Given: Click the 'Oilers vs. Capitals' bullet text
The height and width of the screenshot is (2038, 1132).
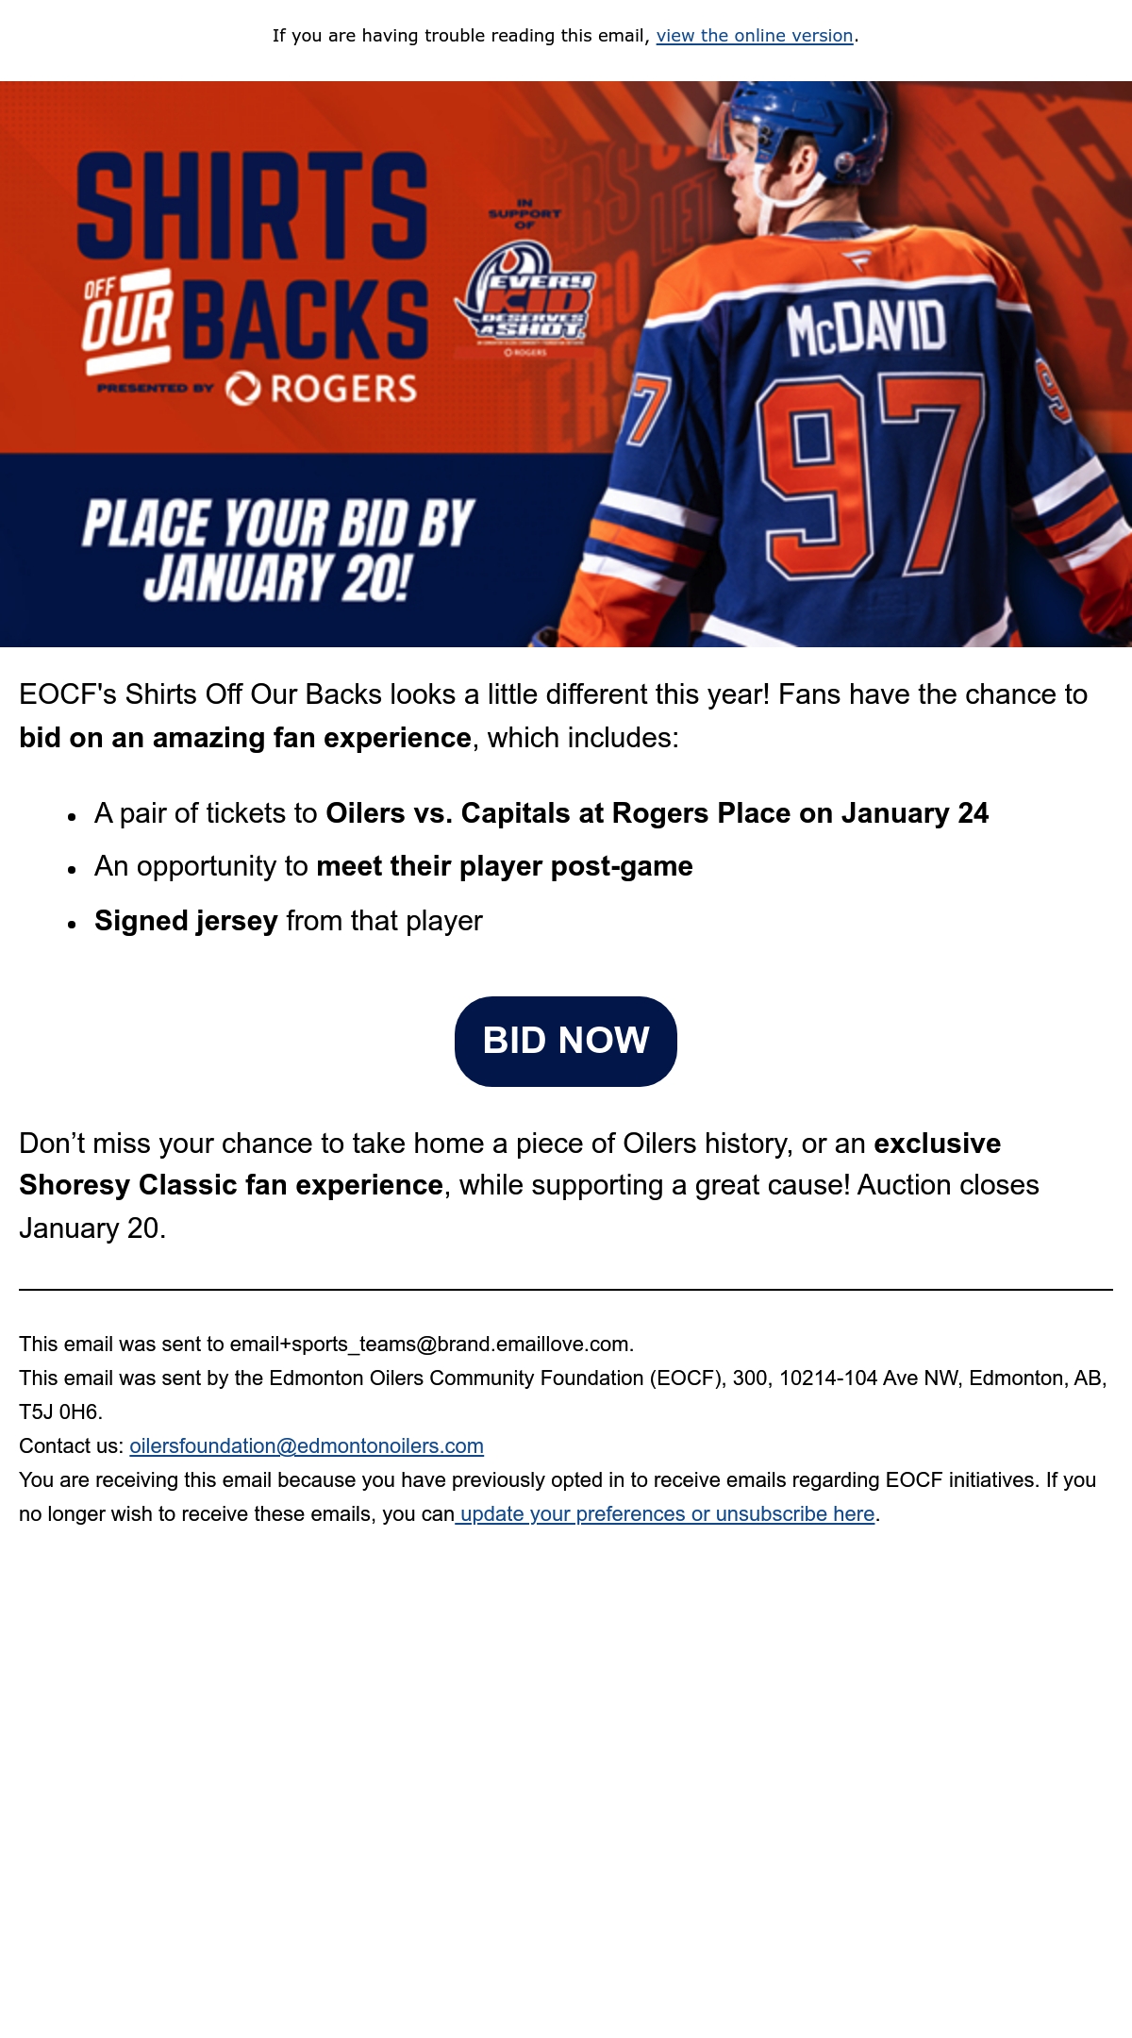Looking at the screenshot, I should [x=541, y=813].
